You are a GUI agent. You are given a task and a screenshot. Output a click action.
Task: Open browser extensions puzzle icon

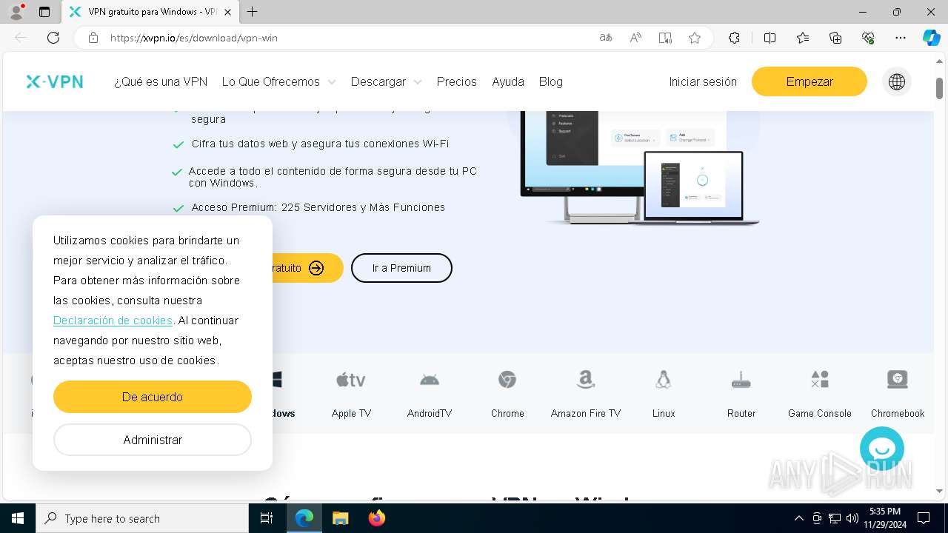[x=734, y=38]
